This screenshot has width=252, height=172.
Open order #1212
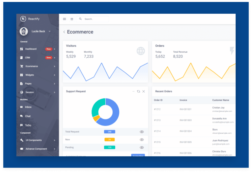pos(157,109)
